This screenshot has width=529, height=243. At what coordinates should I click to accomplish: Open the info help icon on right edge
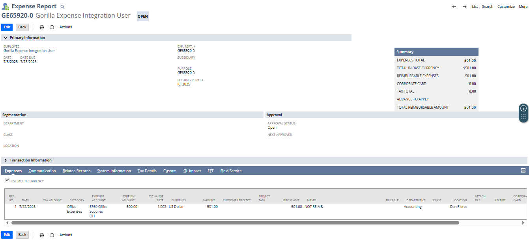click(523, 108)
